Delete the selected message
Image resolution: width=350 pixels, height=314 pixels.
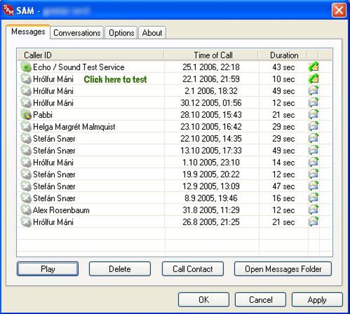(120, 269)
